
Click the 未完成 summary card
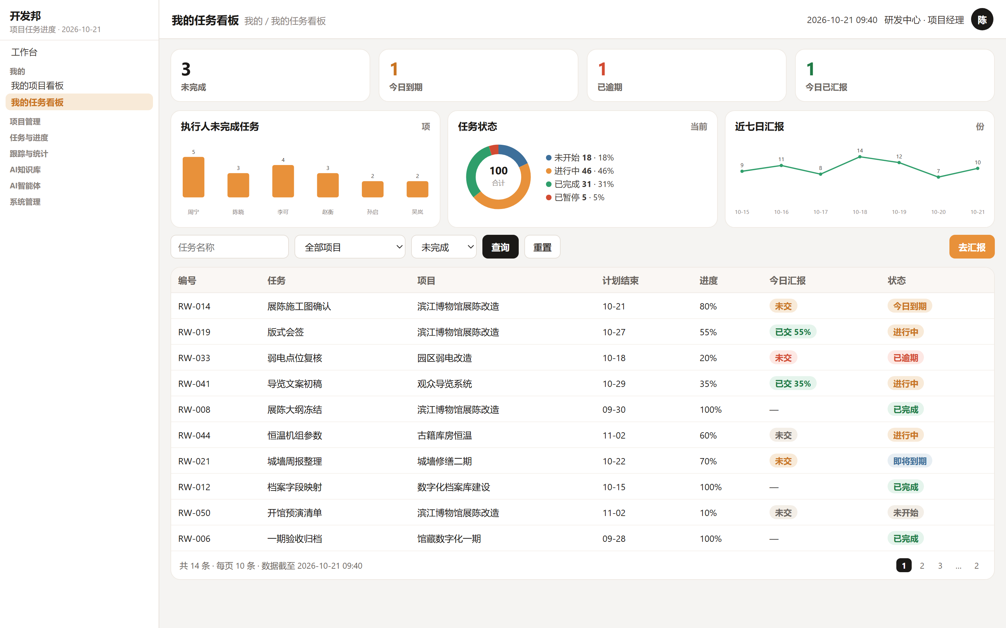(270, 75)
